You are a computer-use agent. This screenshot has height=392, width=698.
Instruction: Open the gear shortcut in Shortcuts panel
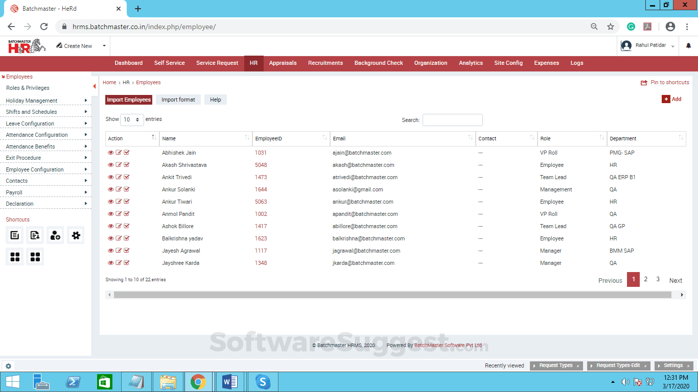tap(76, 235)
